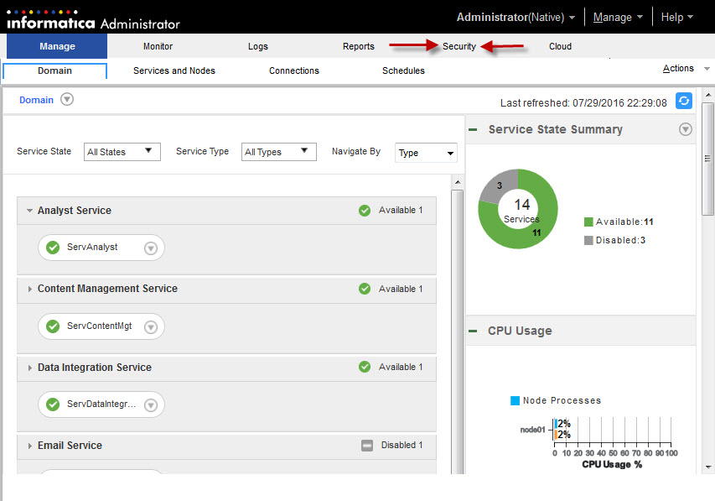Open the Domain breadcrumb dropdown circle icon
Viewport: 715px width, 501px height.
(67, 99)
